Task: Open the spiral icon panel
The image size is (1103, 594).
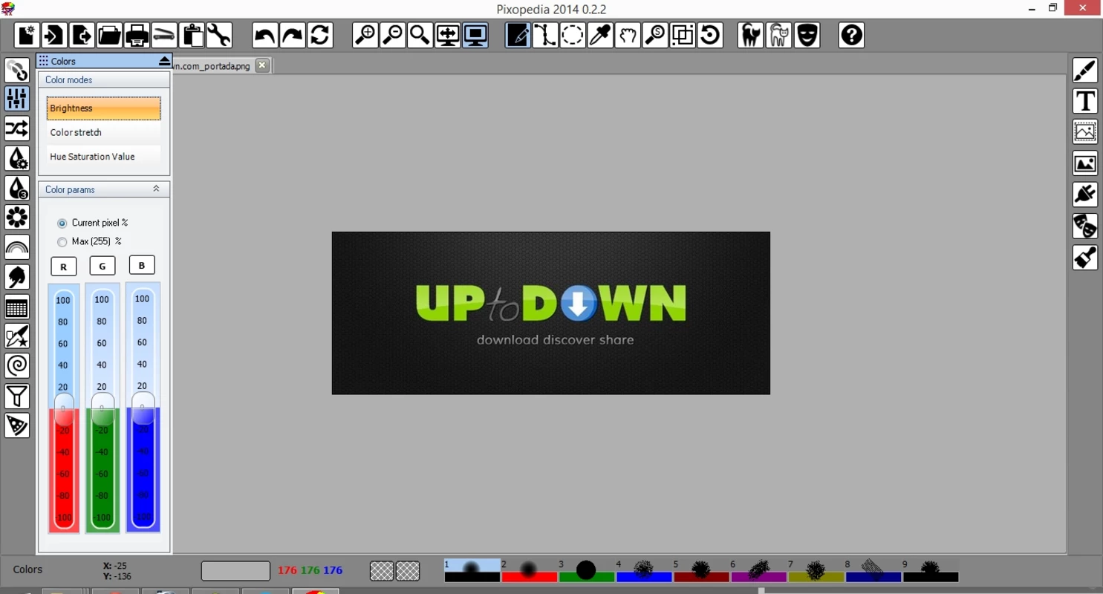Action: pos(17,366)
